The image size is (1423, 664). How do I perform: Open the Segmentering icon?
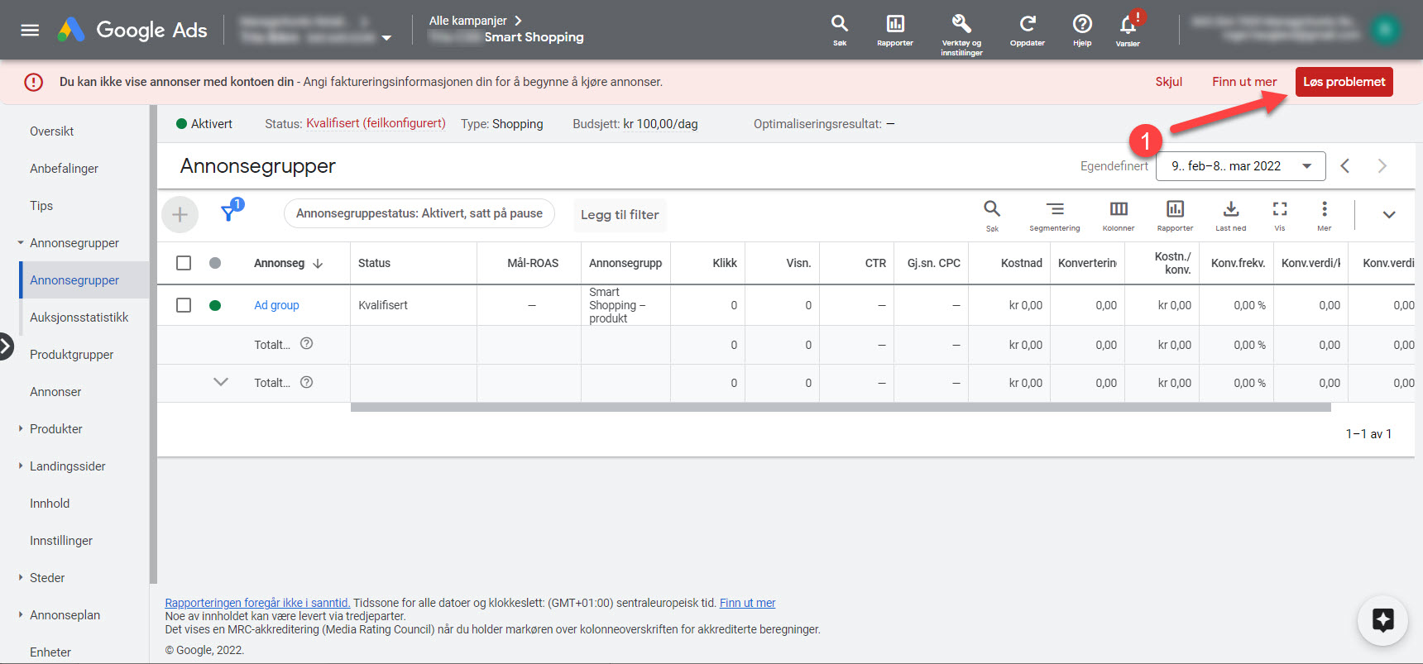(1055, 214)
